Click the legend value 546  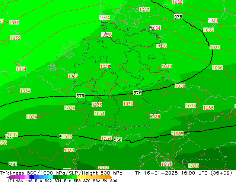tap(67, 181)
